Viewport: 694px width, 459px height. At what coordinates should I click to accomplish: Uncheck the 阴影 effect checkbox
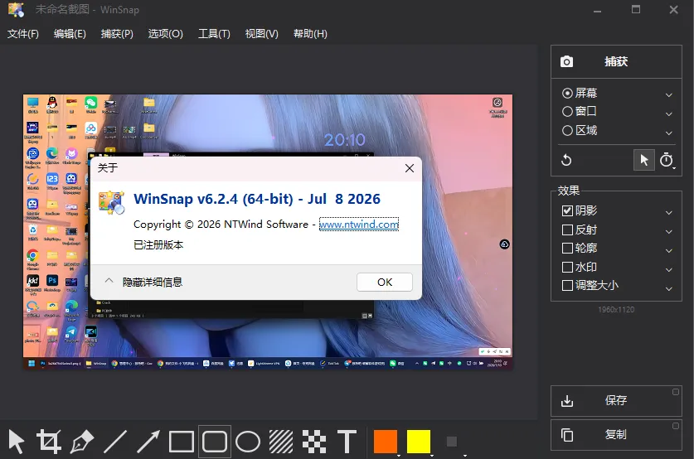coord(567,210)
